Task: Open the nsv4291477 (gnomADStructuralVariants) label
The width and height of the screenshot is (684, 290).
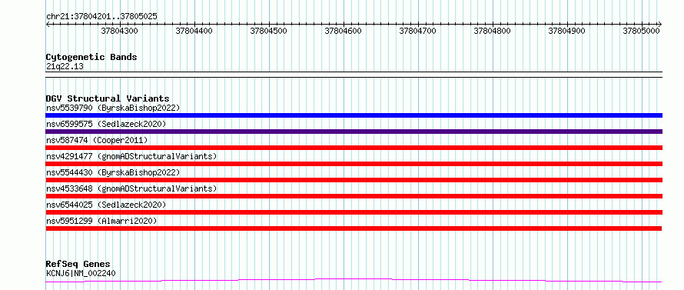Action: [131, 156]
